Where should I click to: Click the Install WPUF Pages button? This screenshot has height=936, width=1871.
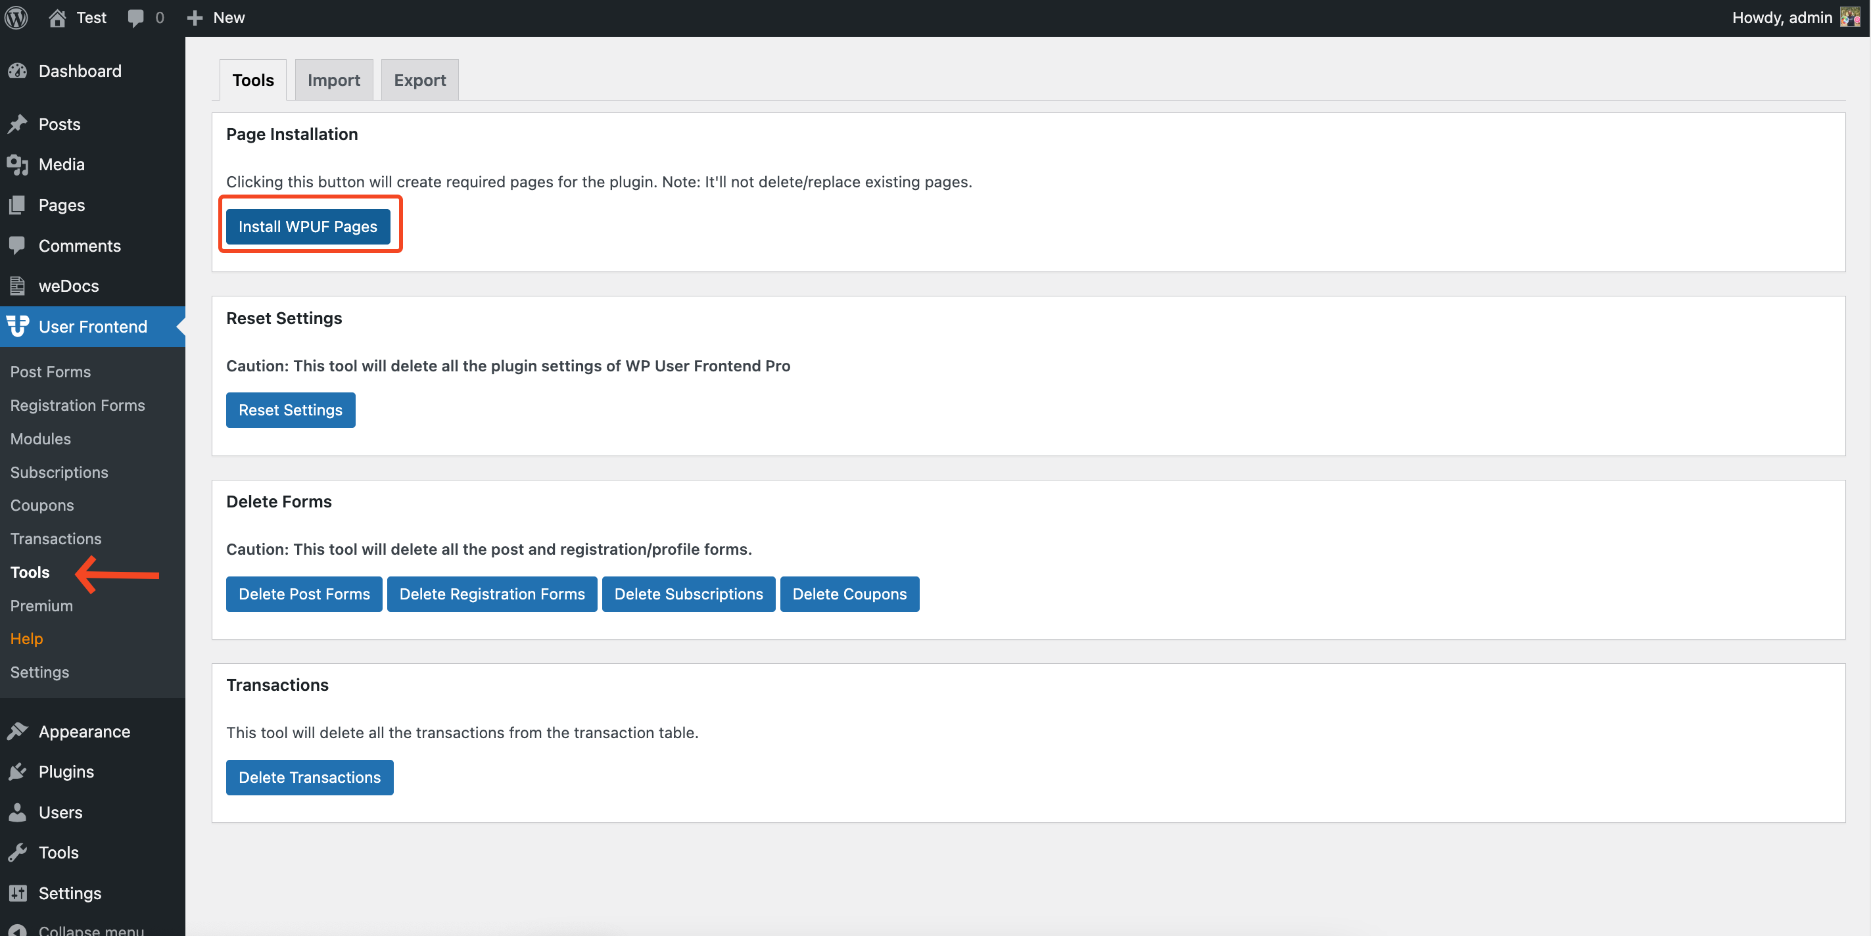click(x=308, y=224)
